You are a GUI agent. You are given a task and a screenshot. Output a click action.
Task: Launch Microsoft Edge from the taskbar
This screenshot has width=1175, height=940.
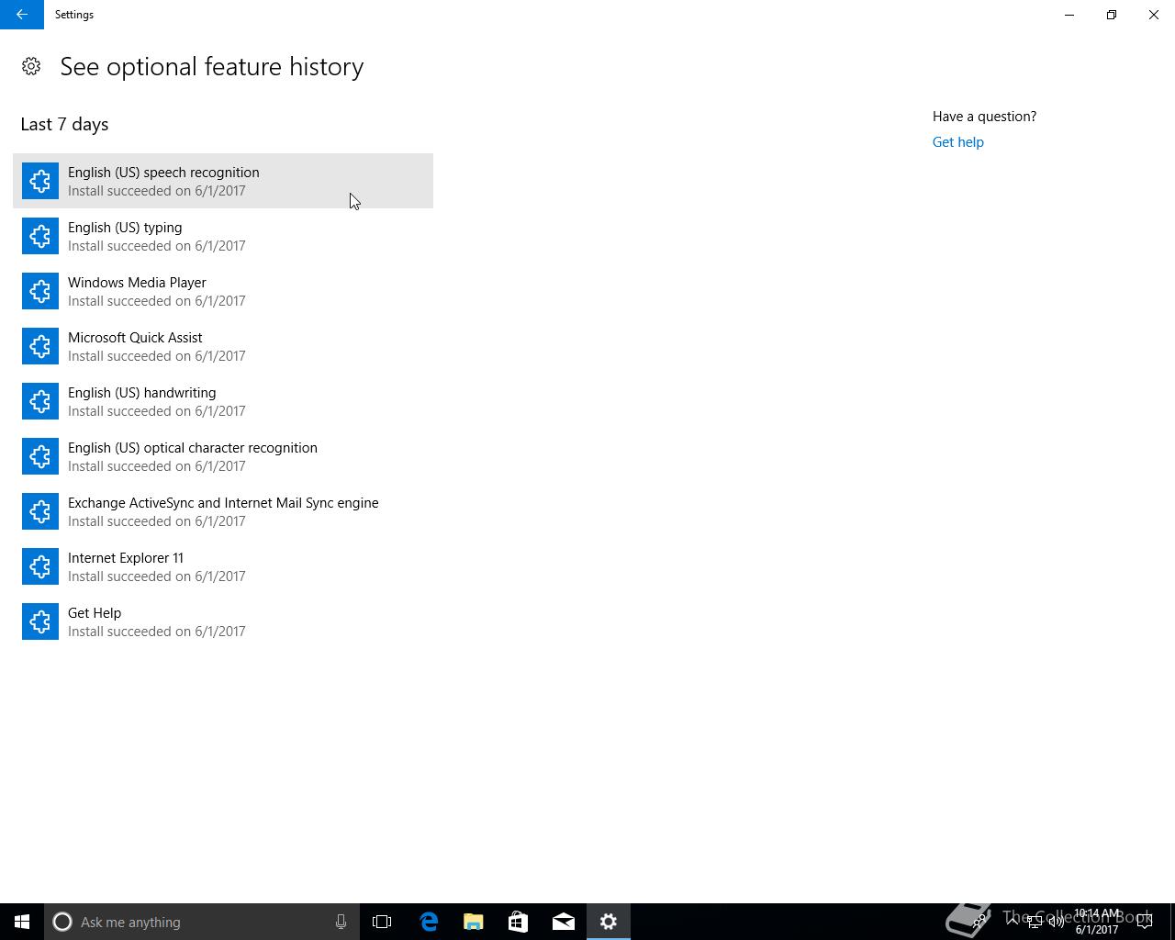429,922
